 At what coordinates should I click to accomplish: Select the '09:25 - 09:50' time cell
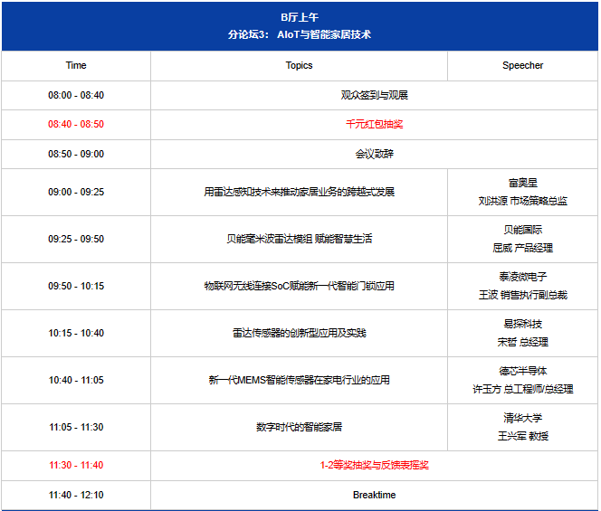76,239
